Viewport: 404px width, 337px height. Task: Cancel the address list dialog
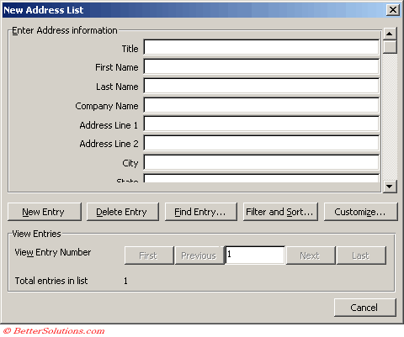[365, 308]
